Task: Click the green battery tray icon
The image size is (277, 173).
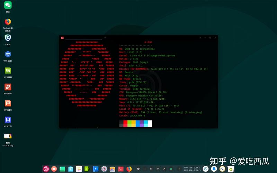Action: pos(171,169)
